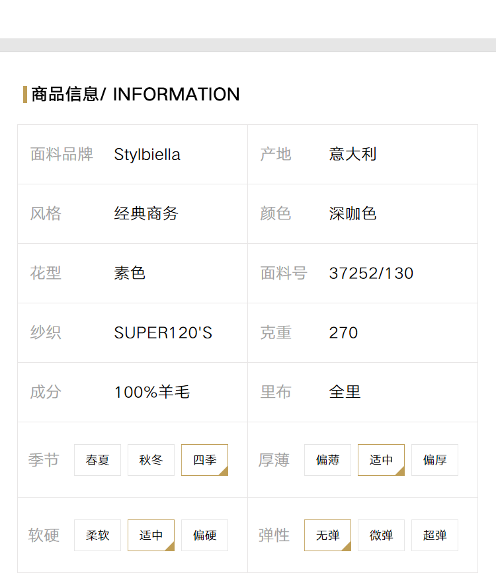Click the style value 经典商务
Viewport: 496px width, 573px height.
146,213
